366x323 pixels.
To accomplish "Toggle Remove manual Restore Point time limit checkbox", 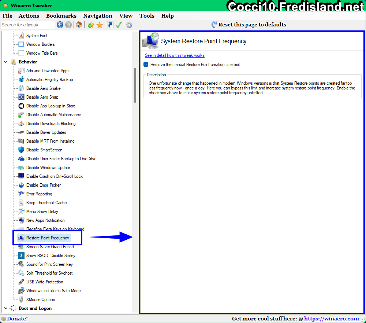I will pyautogui.click(x=146, y=65).
